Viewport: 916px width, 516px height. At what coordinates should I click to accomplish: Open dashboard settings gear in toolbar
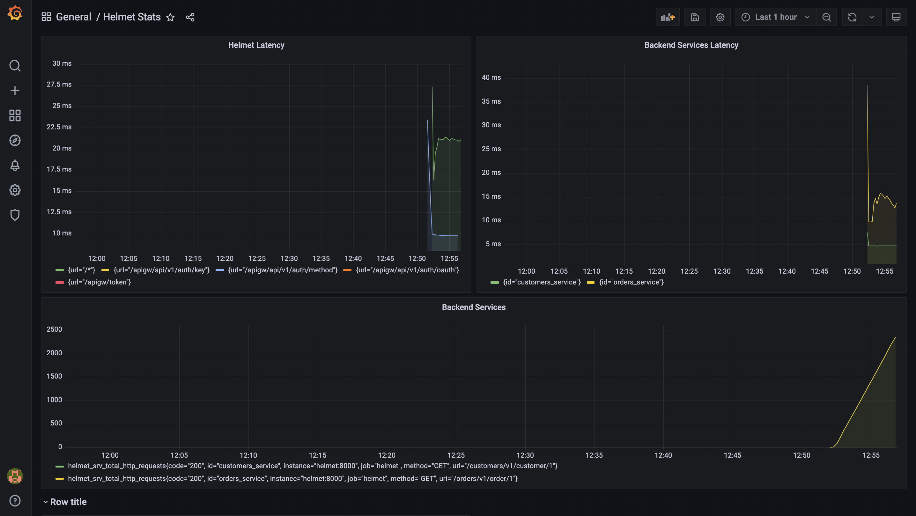(x=720, y=17)
